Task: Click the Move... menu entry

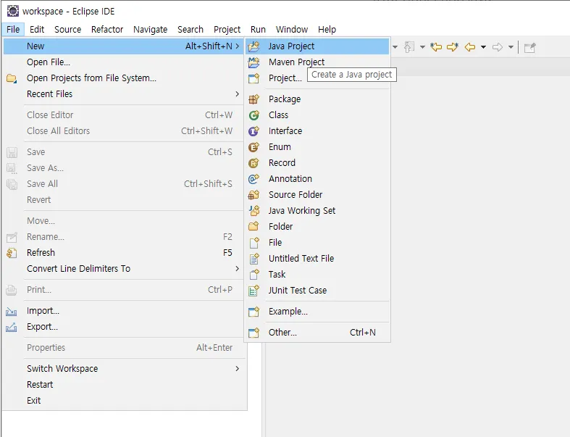Action: pyautogui.click(x=124, y=221)
